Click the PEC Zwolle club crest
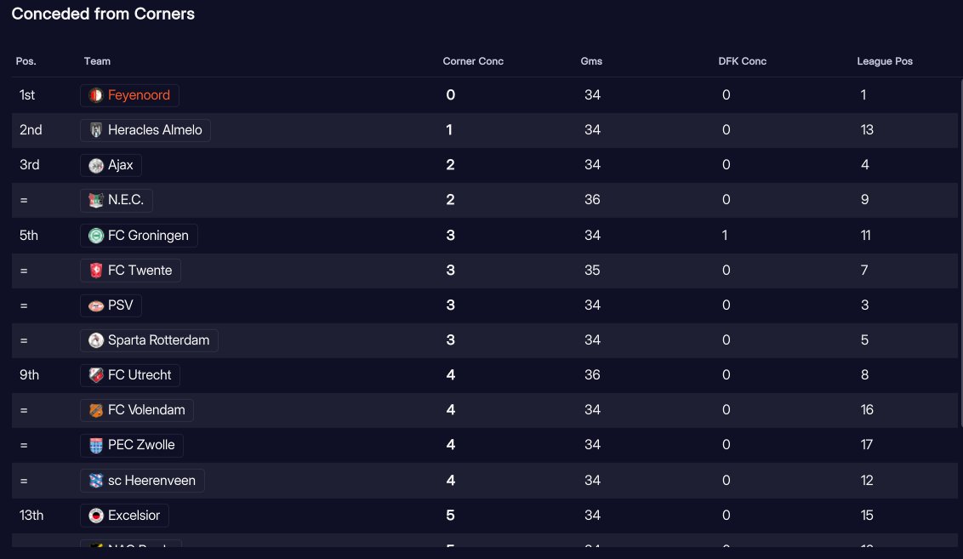Image resolution: width=963 pixels, height=559 pixels. click(x=96, y=445)
